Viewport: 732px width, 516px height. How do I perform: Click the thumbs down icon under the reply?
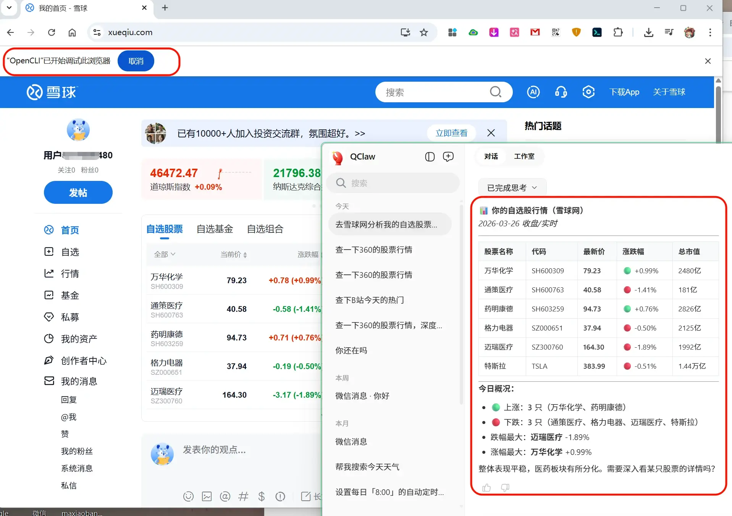tap(505, 488)
